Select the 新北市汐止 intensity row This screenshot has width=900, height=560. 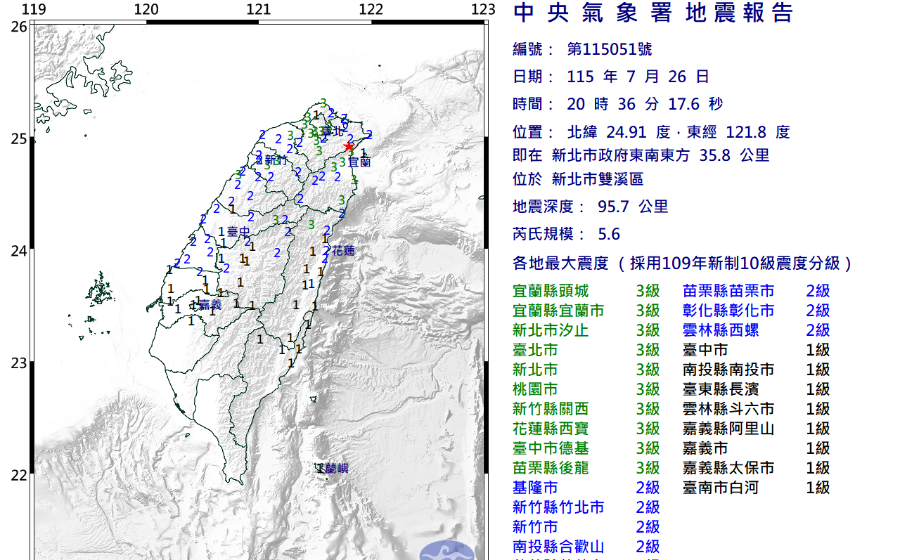point(586,330)
